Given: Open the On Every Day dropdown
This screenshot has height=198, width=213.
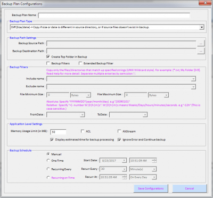Looking at the screenshot, I should click(154, 177).
